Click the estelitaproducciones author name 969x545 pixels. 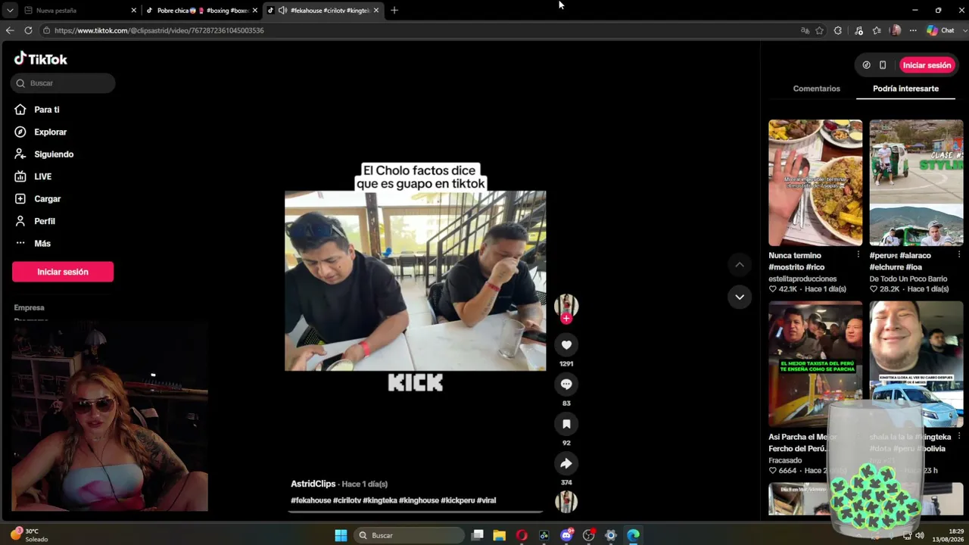click(x=802, y=279)
